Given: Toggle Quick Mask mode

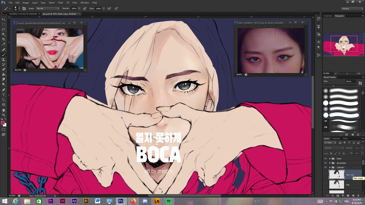Looking at the screenshot, I should click(4, 129).
